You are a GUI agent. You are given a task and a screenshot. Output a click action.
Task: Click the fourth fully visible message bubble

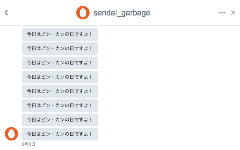click(60, 77)
